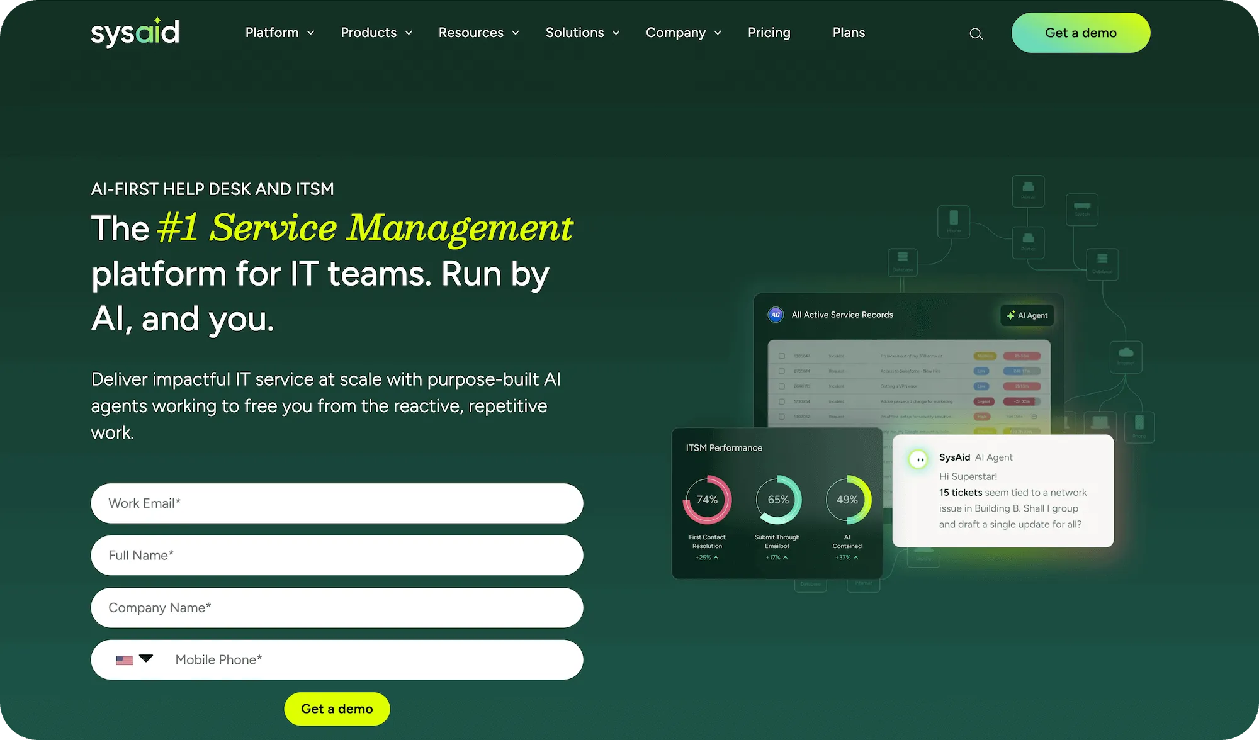
Task: Click Get a demo in the top bar
Action: (1081, 32)
